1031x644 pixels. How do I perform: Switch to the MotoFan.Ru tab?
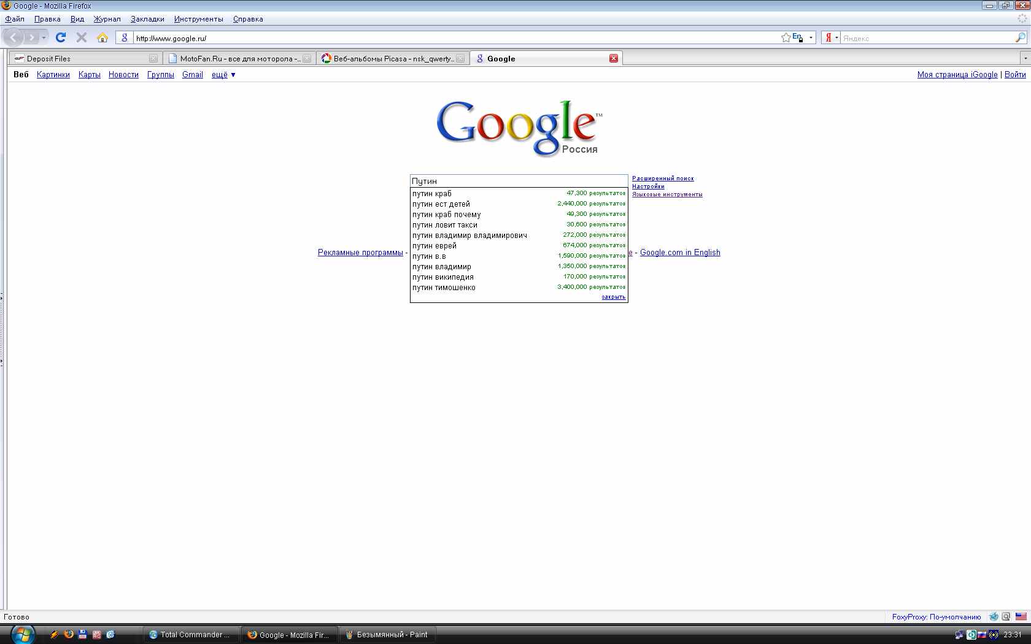[x=239, y=59]
